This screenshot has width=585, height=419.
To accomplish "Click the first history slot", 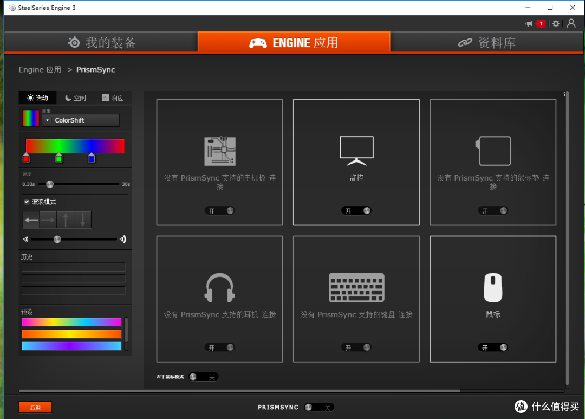I will (74, 267).
